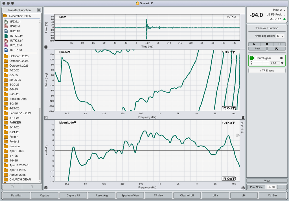This screenshot has height=201, width=289.
Task: Hide the visible 1UTK.2.trf trace
Action: click(x=6, y=36)
